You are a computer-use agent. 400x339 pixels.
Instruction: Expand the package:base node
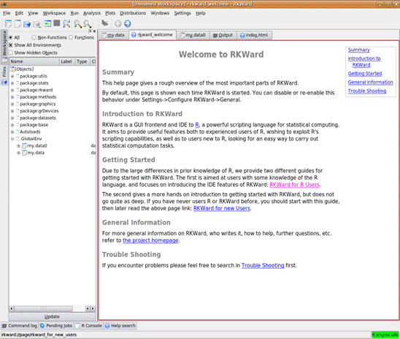point(12,125)
